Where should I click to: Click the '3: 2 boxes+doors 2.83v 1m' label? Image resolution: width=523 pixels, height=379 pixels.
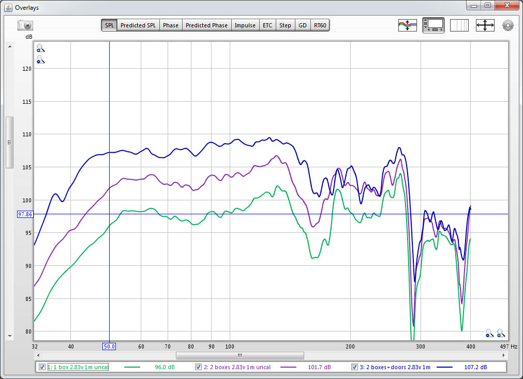[x=395, y=367]
